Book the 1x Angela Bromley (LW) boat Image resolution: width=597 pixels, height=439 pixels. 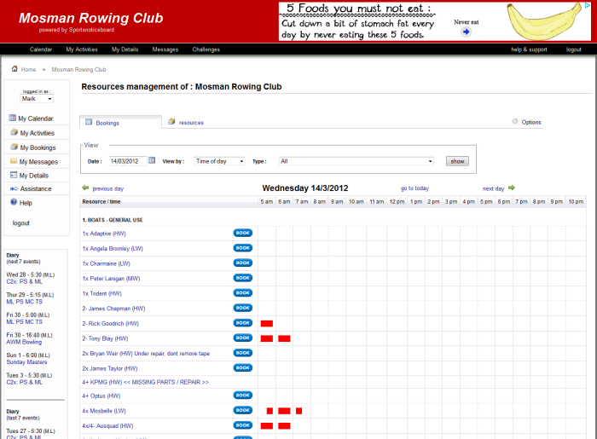click(242, 248)
